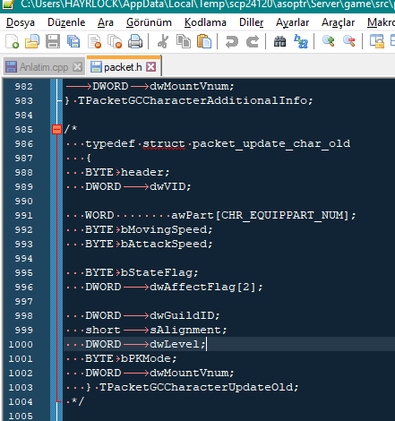Click the underlined struct keyword
Viewport: 395px width, 421px height.
[164, 143]
